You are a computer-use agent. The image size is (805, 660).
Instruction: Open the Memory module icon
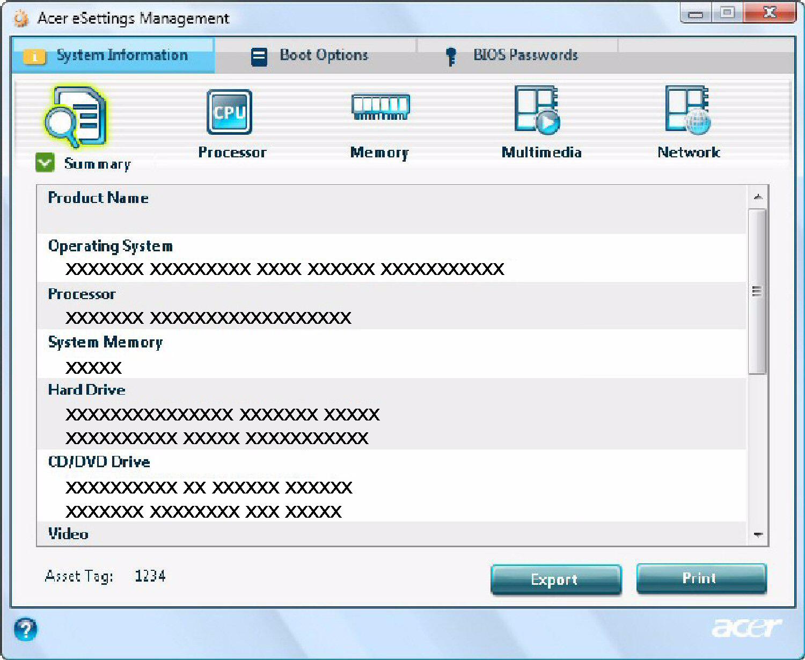click(380, 107)
